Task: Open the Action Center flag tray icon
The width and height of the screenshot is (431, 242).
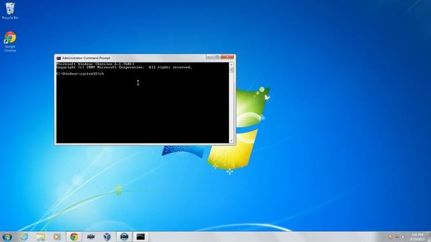Action: pos(391,237)
